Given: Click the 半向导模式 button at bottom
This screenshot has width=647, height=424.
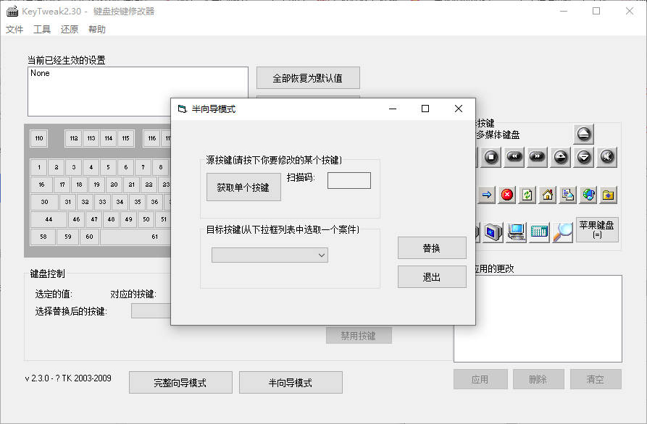Looking at the screenshot, I should click(291, 382).
